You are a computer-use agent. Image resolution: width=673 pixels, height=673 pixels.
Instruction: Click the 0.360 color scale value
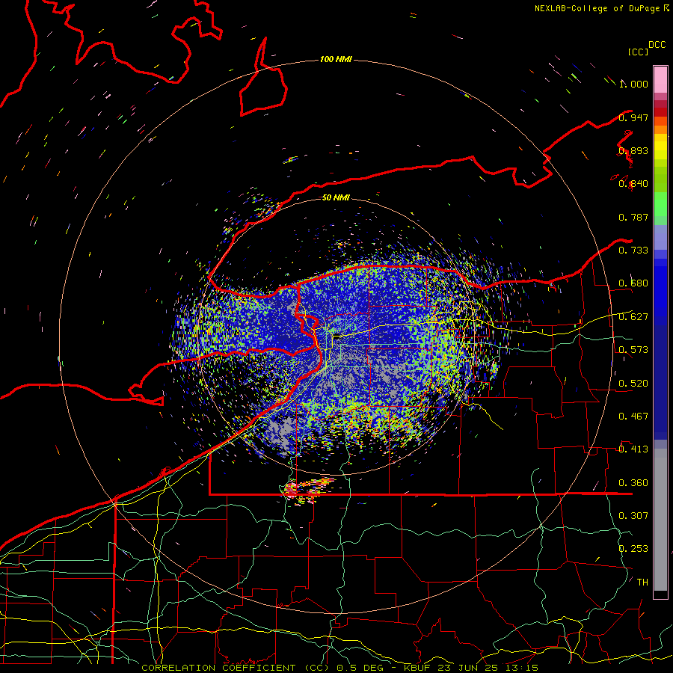(x=633, y=483)
